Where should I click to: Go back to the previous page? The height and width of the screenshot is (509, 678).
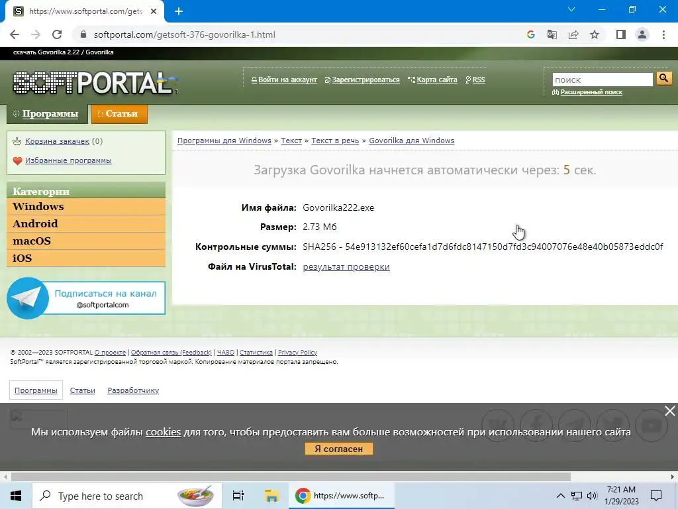tap(15, 34)
